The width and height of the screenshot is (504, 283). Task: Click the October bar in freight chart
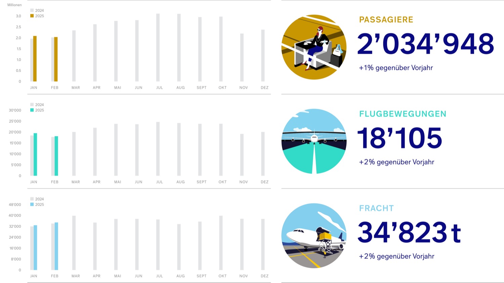(x=221, y=243)
